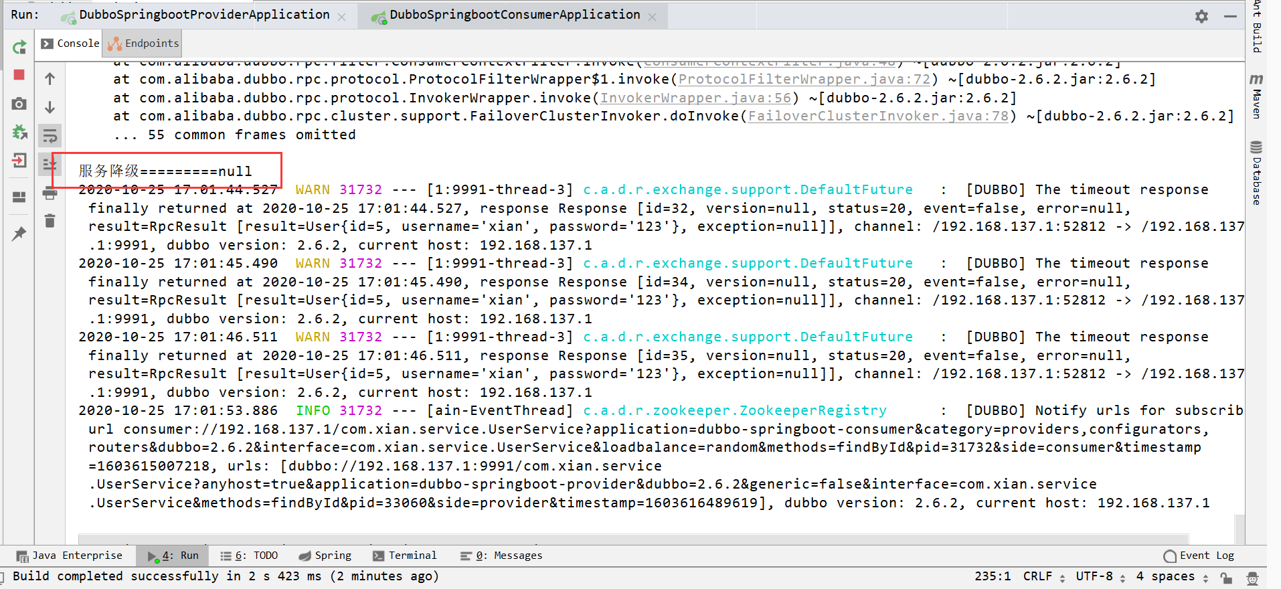Toggle Soft-Wrap in the console

[50, 136]
